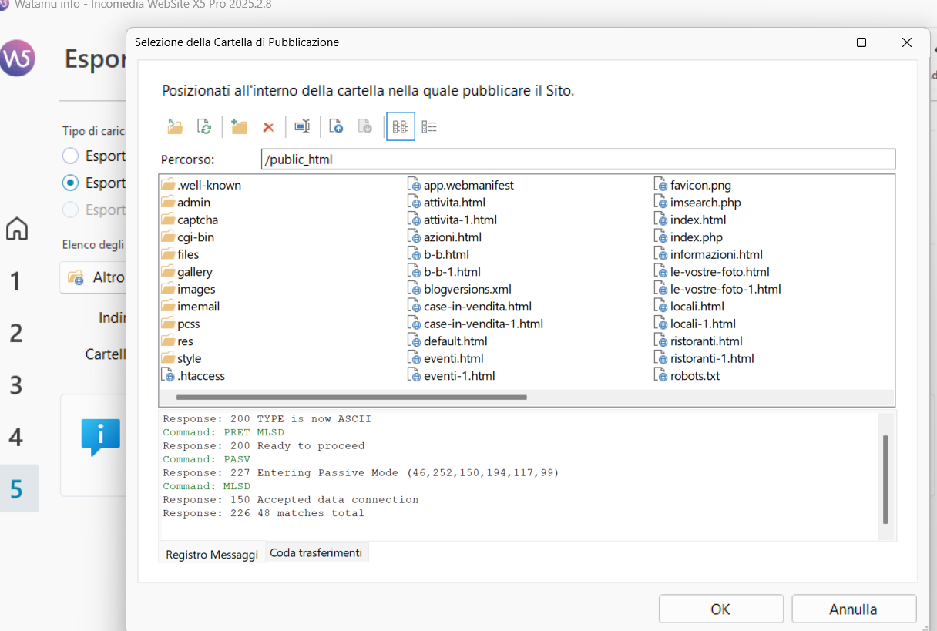Select the 'files' folder name
The height and width of the screenshot is (631, 937).
point(188,254)
